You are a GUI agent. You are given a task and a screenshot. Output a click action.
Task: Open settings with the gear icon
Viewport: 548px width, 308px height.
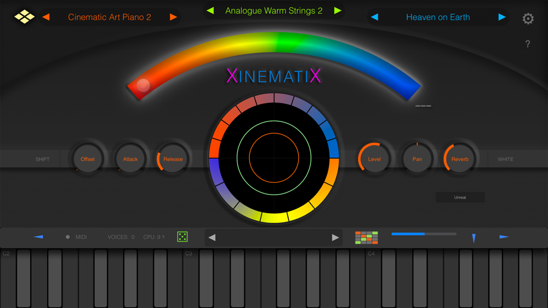pyautogui.click(x=528, y=19)
